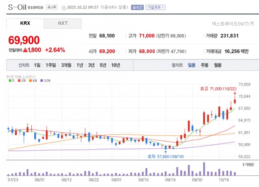This screenshot has height=187, width=259.
Task: Click the 73,809 price axis label
Action: point(244,84)
